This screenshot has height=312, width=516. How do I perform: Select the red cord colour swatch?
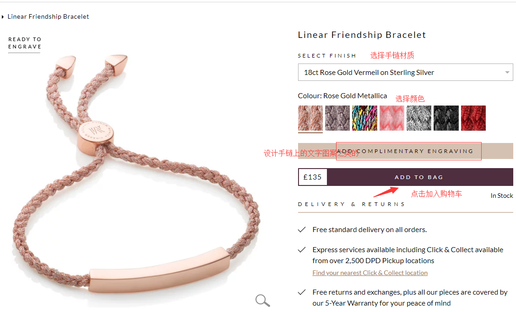tap(473, 118)
